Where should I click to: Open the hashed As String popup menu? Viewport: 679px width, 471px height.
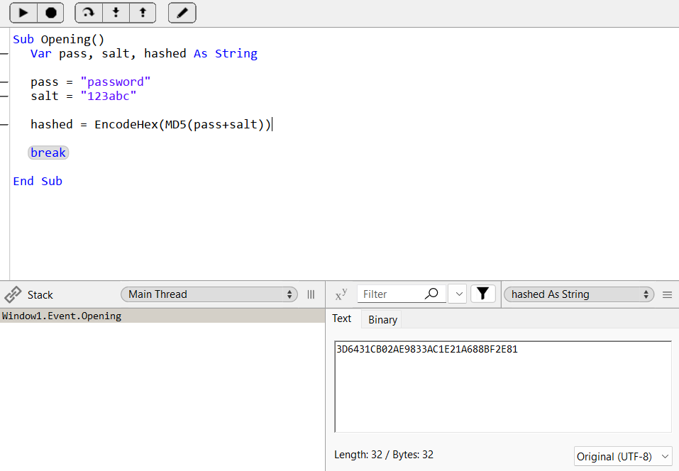[x=579, y=294]
